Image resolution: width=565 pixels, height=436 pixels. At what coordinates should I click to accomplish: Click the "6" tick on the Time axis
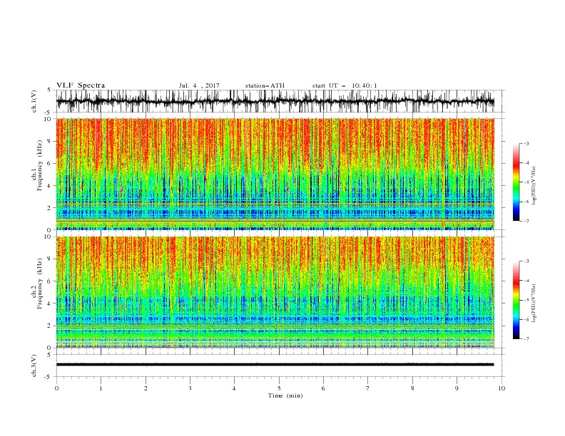[x=323, y=388]
